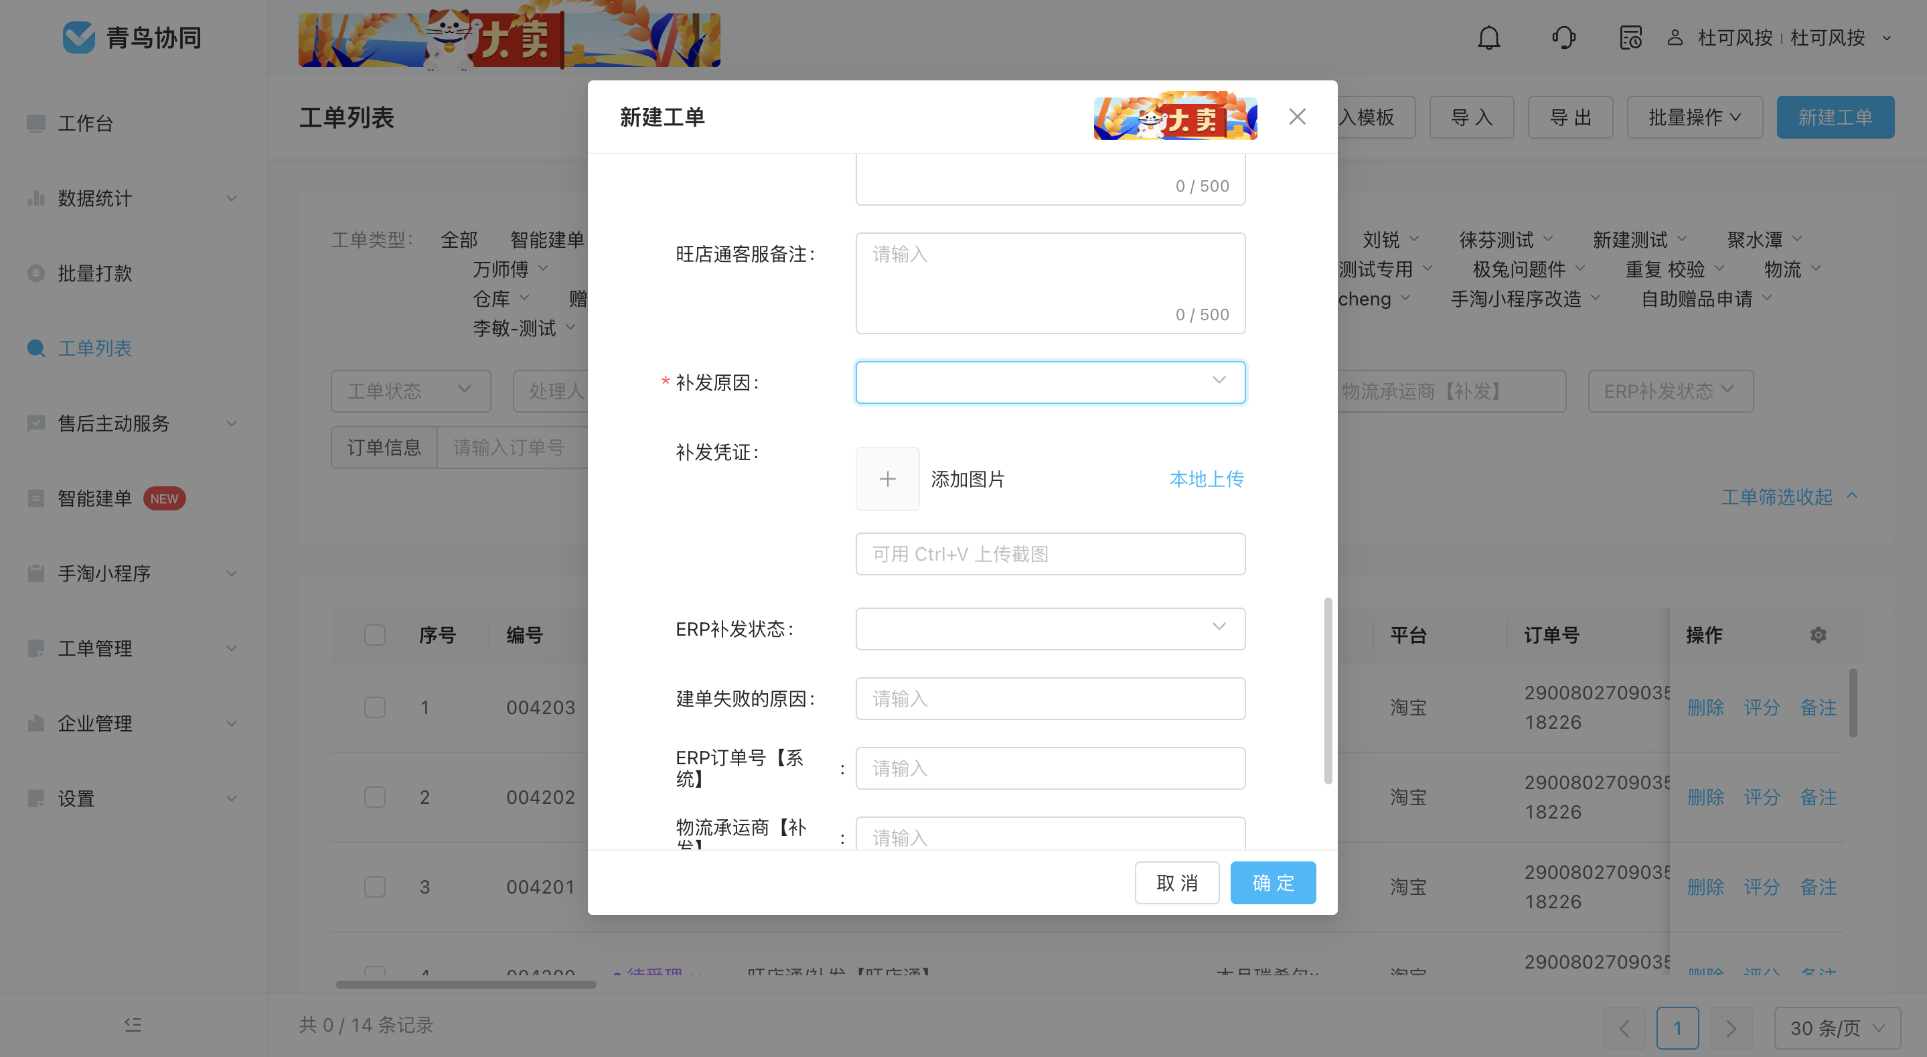
Task: Click 删除 for row 004203
Action: (x=1705, y=707)
